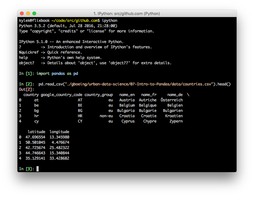Image resolution: width=254 pixels, height=197 pixels.
Task: Click the red close window button
Action: [22, 13]
